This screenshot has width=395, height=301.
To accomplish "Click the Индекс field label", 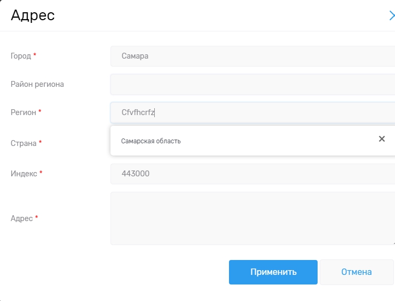I will [x=24, y=174].
